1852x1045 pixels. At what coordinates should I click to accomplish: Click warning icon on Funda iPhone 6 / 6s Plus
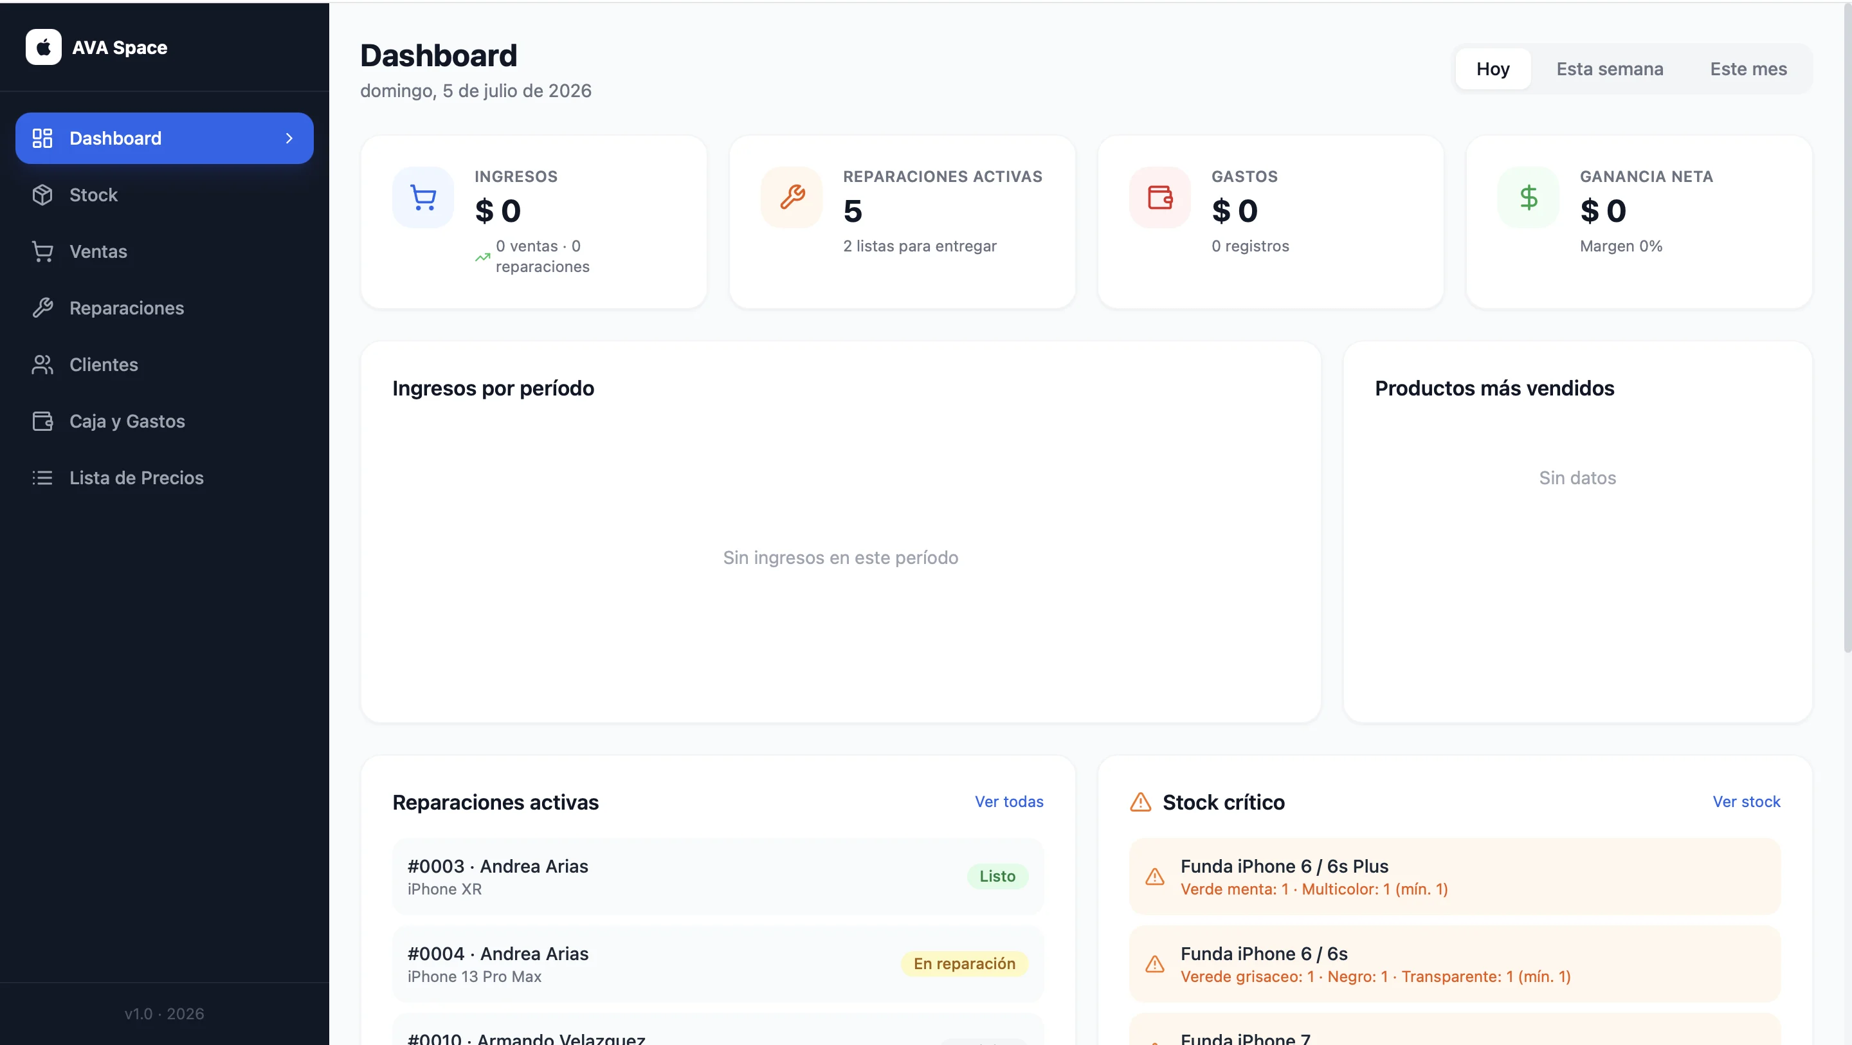point(1155,877)
